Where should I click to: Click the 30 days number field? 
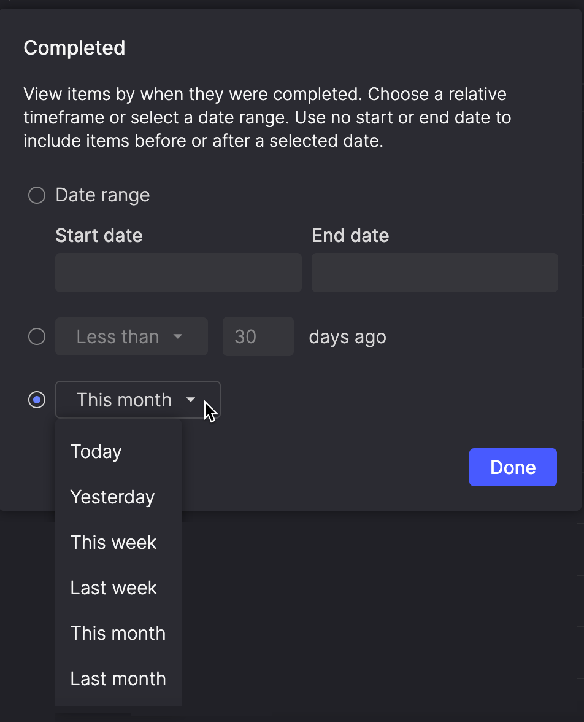[x=258, y=337]
